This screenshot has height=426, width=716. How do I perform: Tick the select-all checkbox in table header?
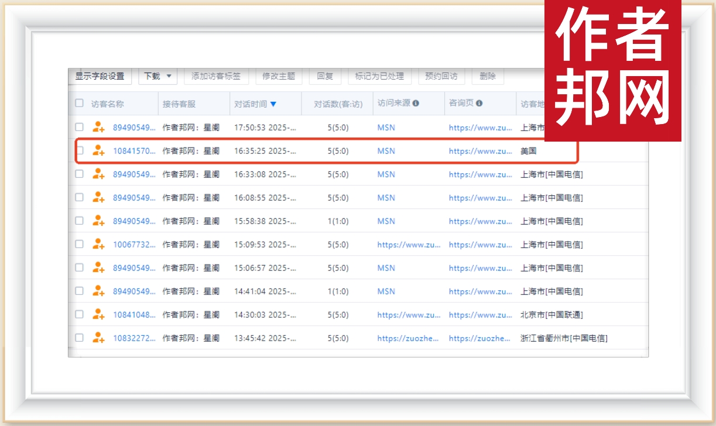pyautogui.click(x=80, y=104)
